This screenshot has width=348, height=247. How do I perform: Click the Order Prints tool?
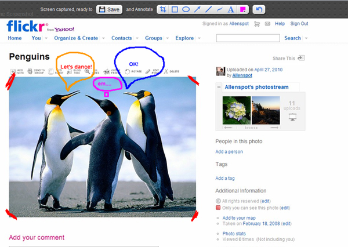112,71
